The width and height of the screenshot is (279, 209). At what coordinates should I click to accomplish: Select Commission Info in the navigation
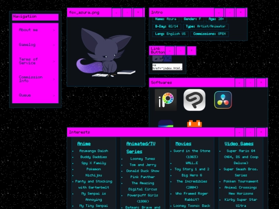click(x=30, y=79)
